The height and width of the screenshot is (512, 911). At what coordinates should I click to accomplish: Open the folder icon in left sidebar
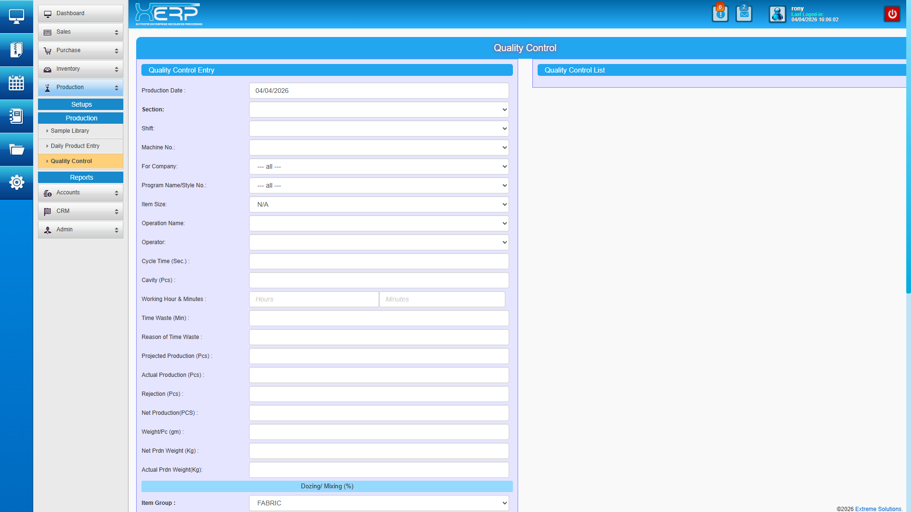pyautogui.click(x=16, y=150)
